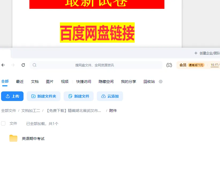The image size is (220, 190).
Task: Go to 全部文件 in breadcrumb
Action: point(9,111)
